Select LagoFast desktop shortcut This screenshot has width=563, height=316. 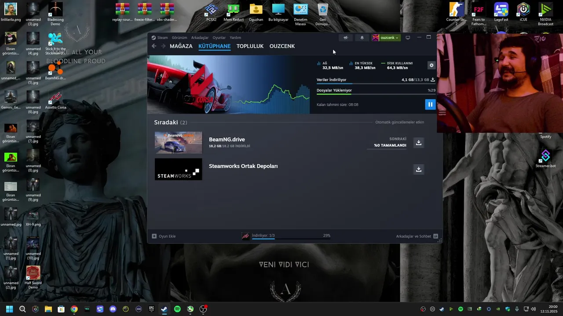click(501, 13)
